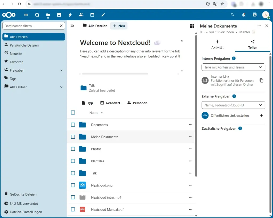Check the Plantillas folder checkbox
This screenshot has height=218, width=273.
pos(73,161)
